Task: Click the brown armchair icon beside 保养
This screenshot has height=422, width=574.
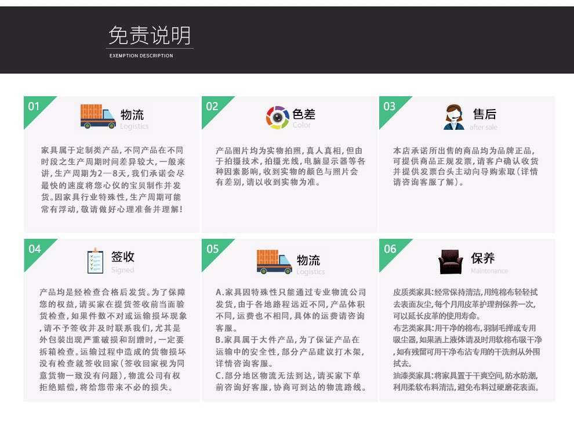Action: point(451,261)
